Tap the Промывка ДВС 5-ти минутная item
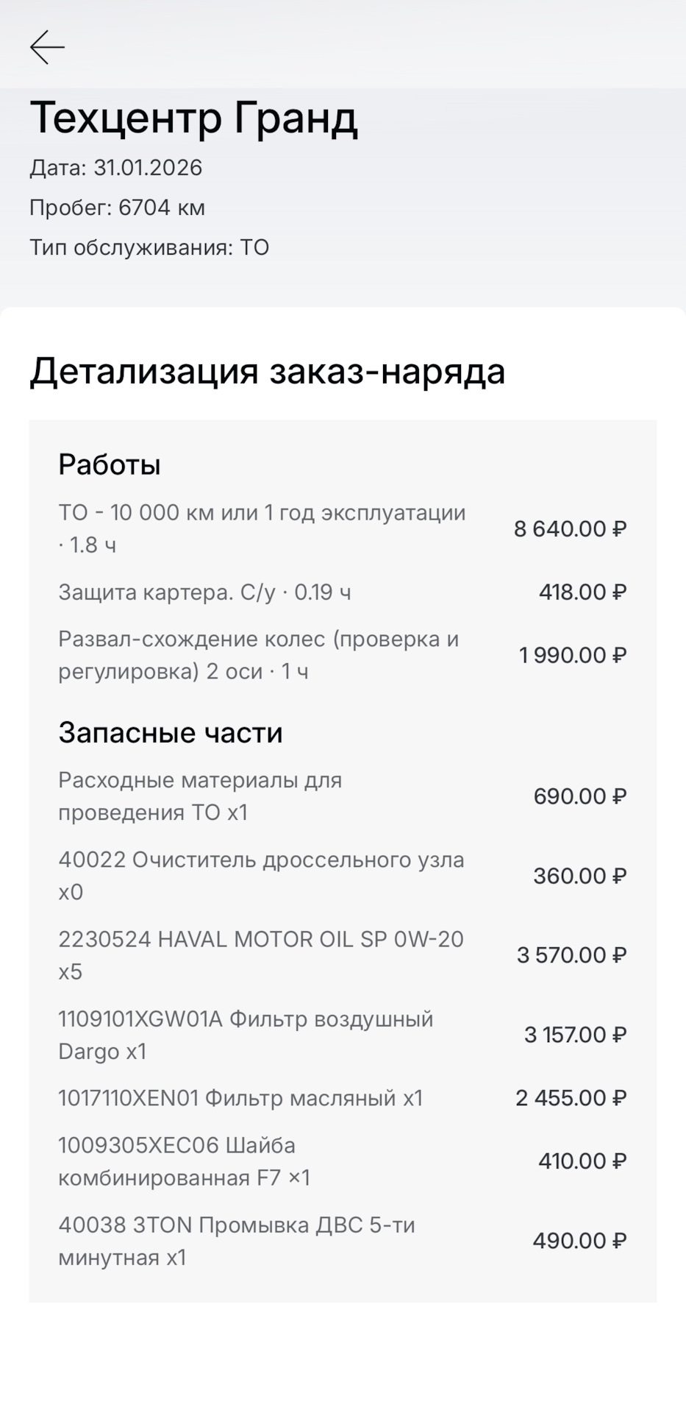Image resolution: width=686 pixels, height=1413 pixels. click(x=237, y=1241)
